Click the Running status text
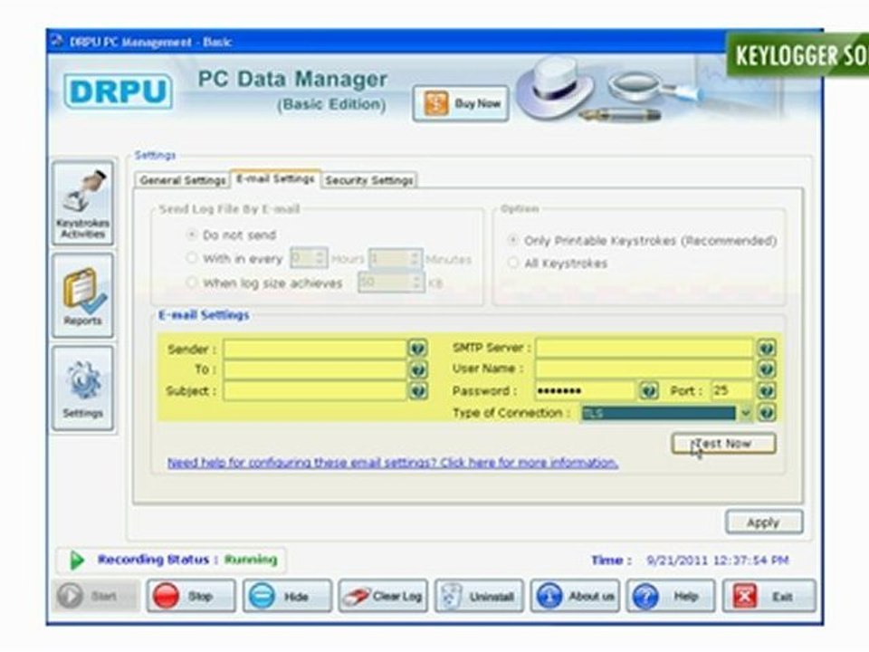The width and height of the screenshot is (869, 652). pos(251,560)
